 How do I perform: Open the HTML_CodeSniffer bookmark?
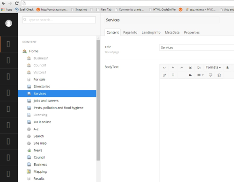[x=162, y=9]
